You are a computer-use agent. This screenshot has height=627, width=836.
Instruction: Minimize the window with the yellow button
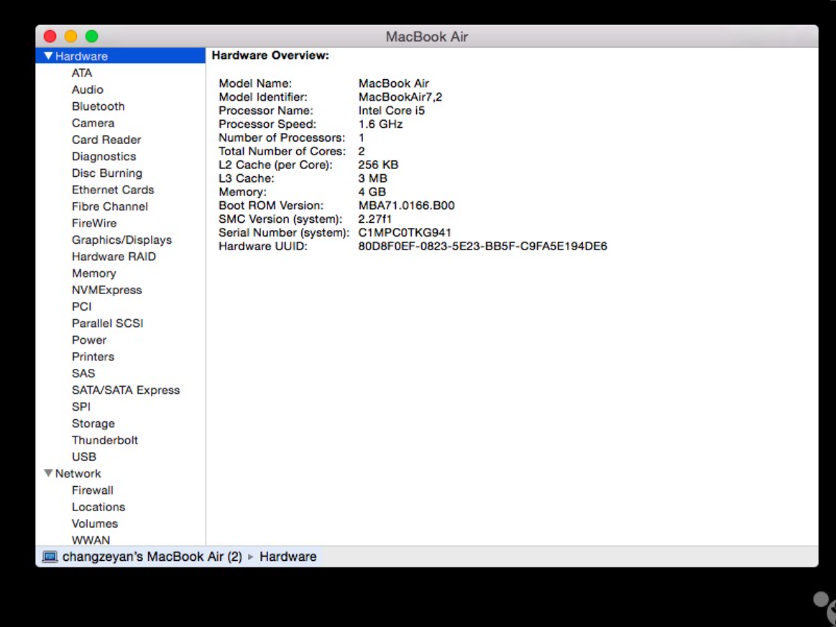71,36
